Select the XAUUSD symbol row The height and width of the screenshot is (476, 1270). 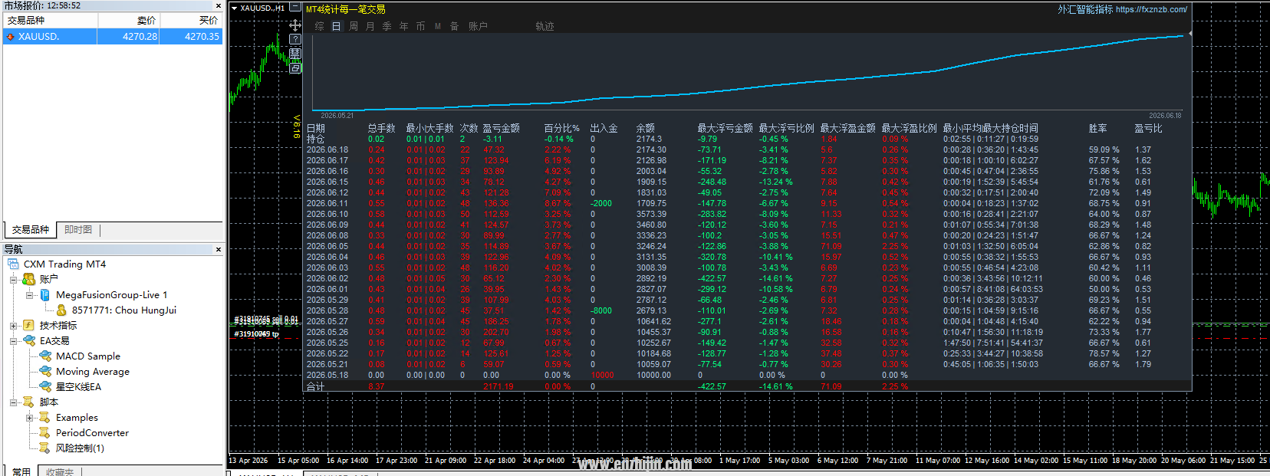coord(113,36)
